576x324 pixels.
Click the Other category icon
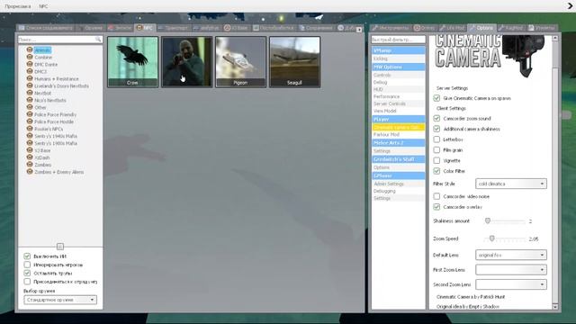30,107
